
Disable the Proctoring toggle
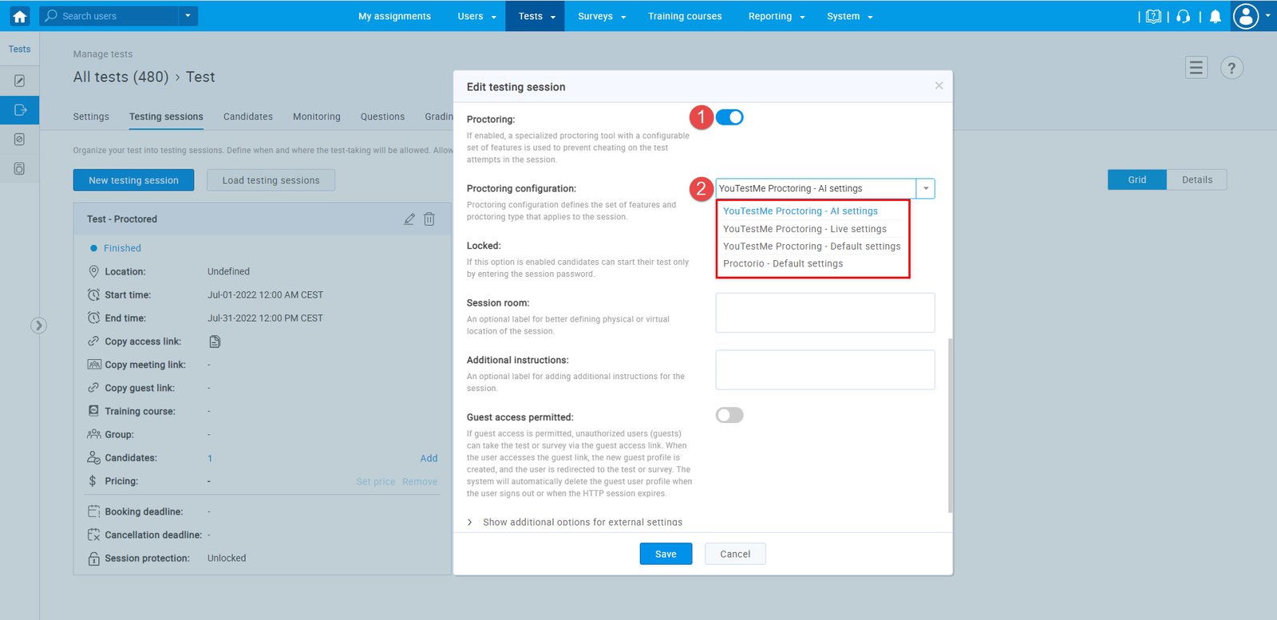[729, 117]
